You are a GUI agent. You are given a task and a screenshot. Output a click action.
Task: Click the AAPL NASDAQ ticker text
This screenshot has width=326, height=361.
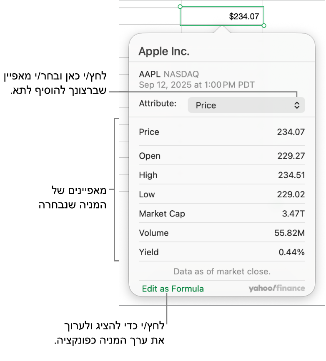coord(169,74)
